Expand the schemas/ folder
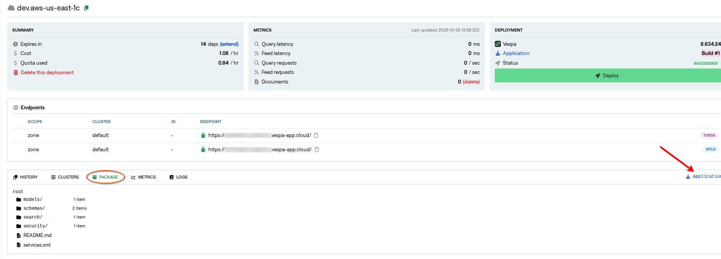This screenshot has height=259, width=721. coord(34,209)
